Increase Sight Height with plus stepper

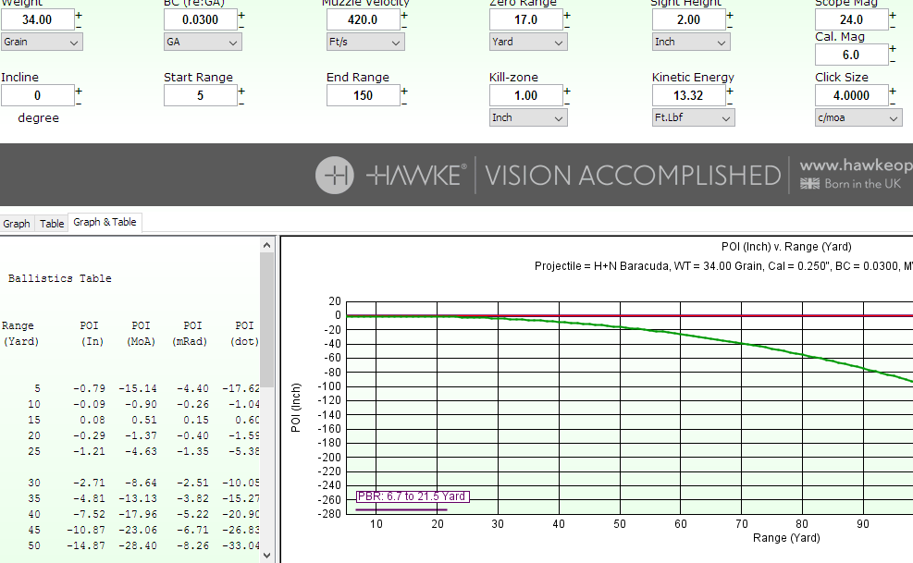pos(730,15)
